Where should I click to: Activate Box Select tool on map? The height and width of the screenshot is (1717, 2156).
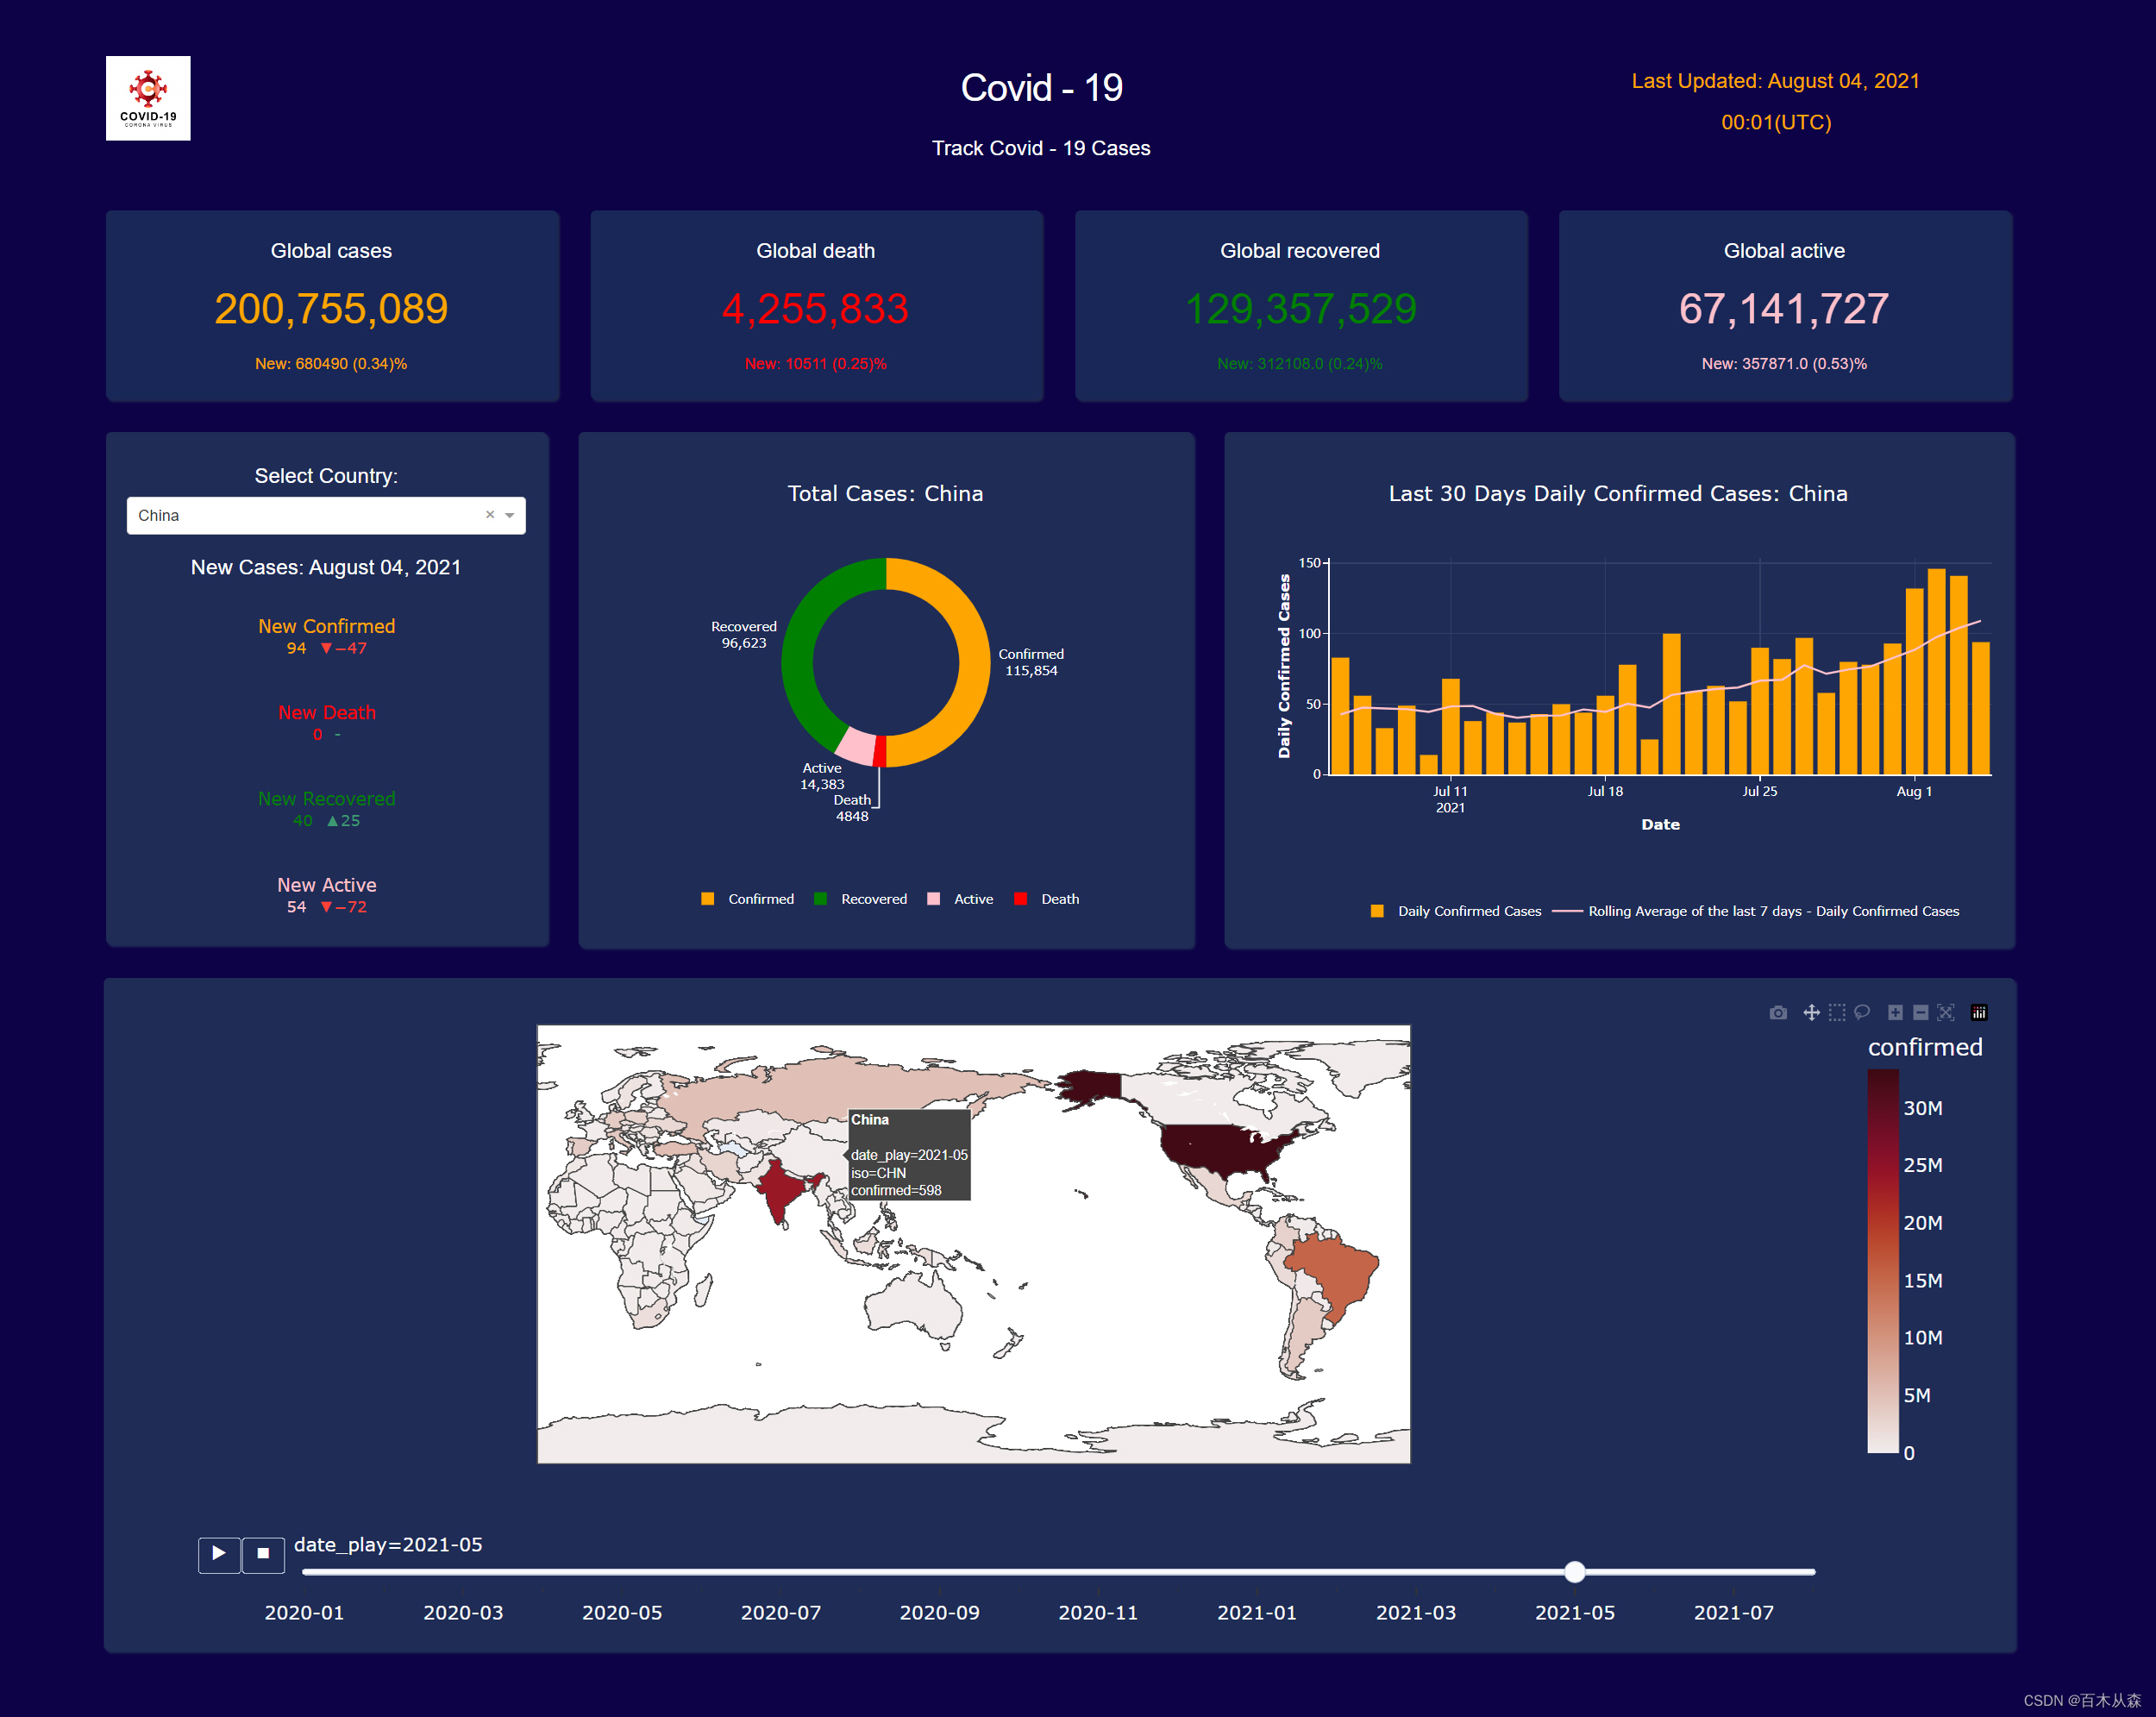(x=1836, y=1012)
